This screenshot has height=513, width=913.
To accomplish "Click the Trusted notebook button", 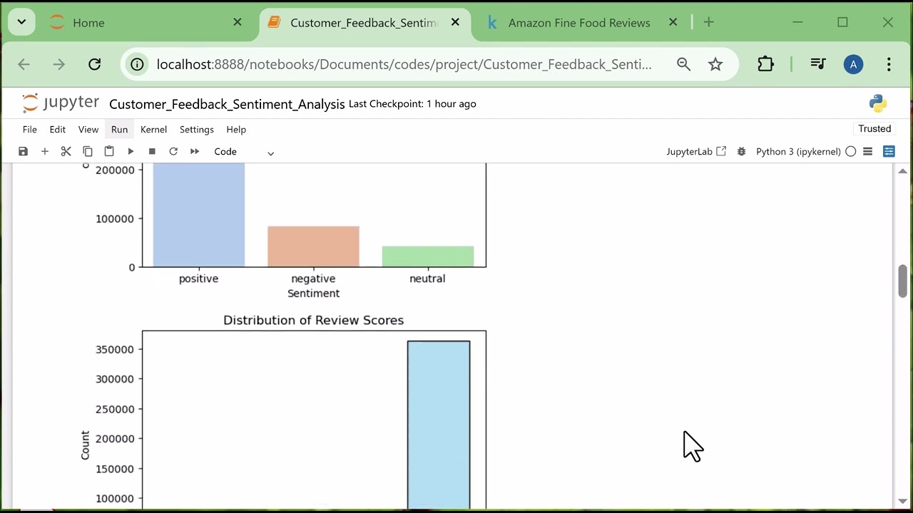I will [874, 129].
